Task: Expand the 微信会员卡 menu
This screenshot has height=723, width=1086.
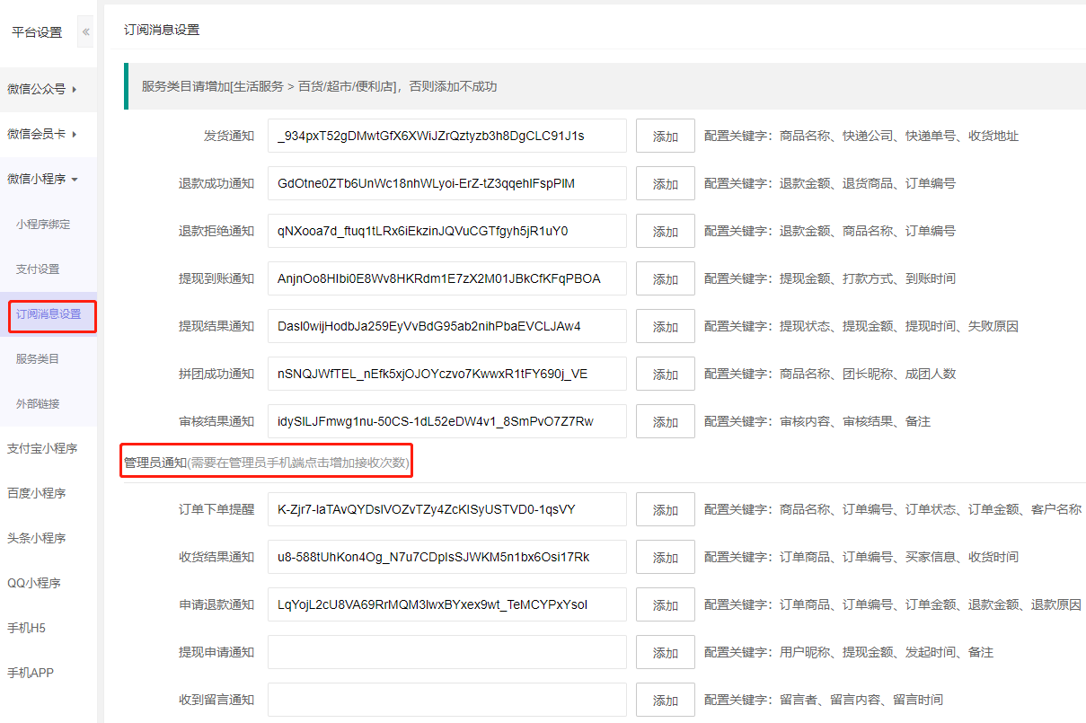Action: (41, 134)
